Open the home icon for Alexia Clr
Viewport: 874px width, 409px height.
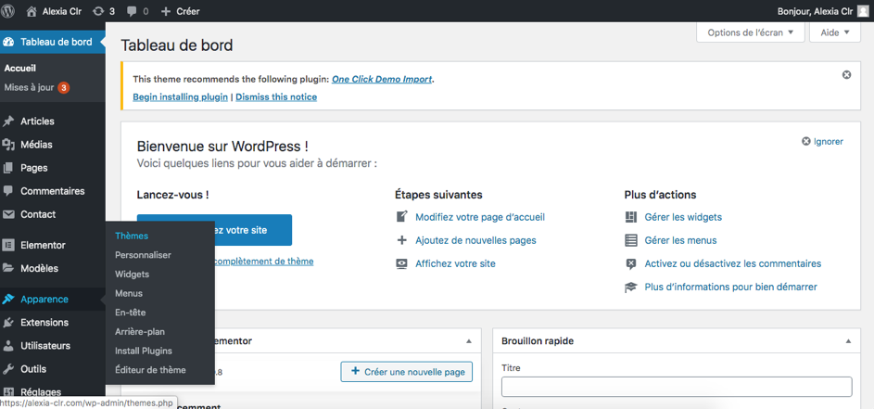[x=32, y=10]
